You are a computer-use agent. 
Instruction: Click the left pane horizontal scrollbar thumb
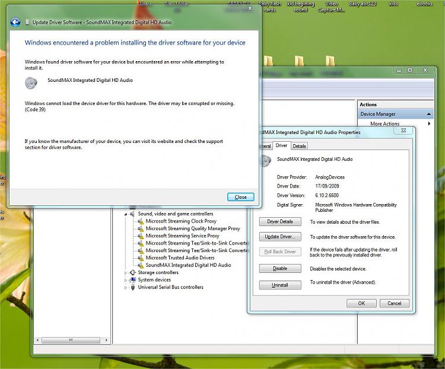click(71, 340)
